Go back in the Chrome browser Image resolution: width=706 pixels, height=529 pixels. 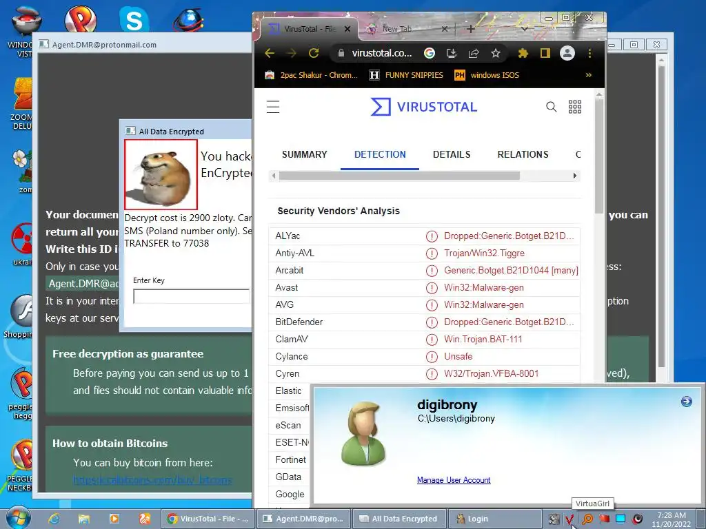[x=270, y=53]
